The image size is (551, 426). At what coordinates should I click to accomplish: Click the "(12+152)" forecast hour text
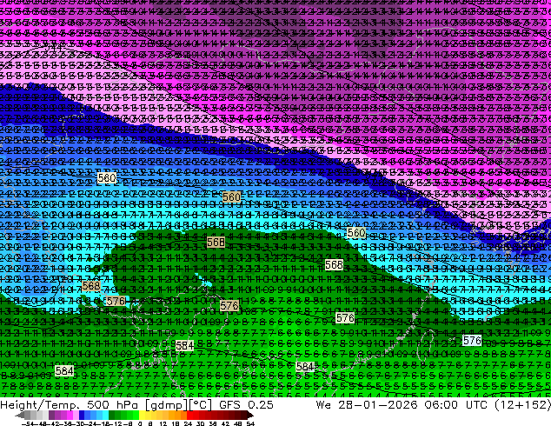[522, 404]
